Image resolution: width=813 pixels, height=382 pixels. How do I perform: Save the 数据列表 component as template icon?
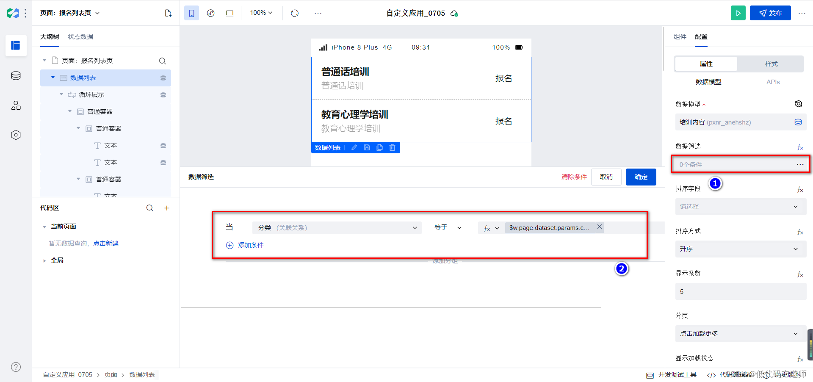coord(367,147)
